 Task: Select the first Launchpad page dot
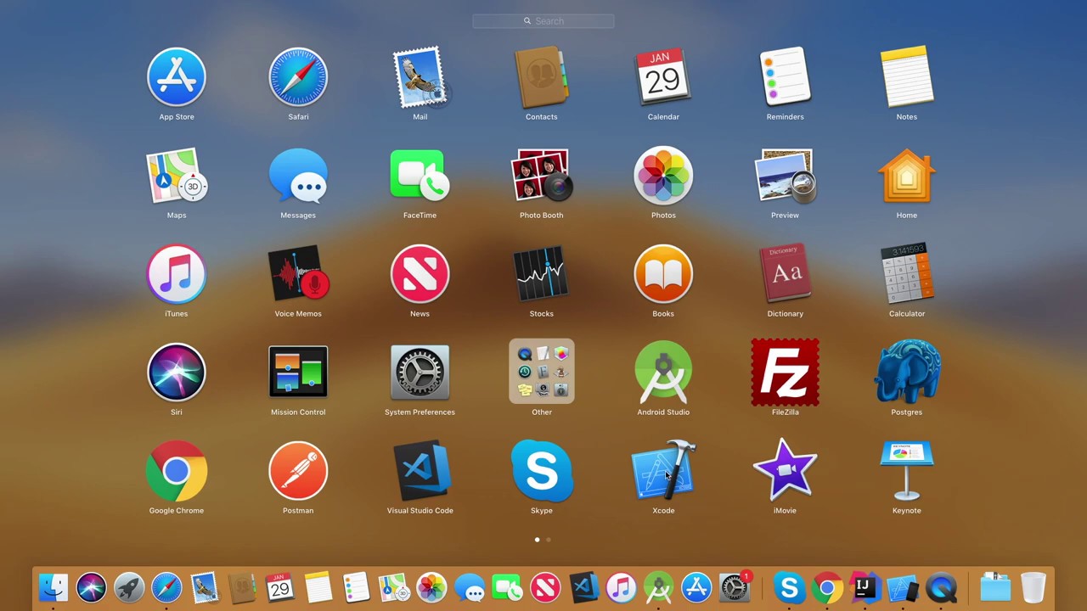pos(537,540)
